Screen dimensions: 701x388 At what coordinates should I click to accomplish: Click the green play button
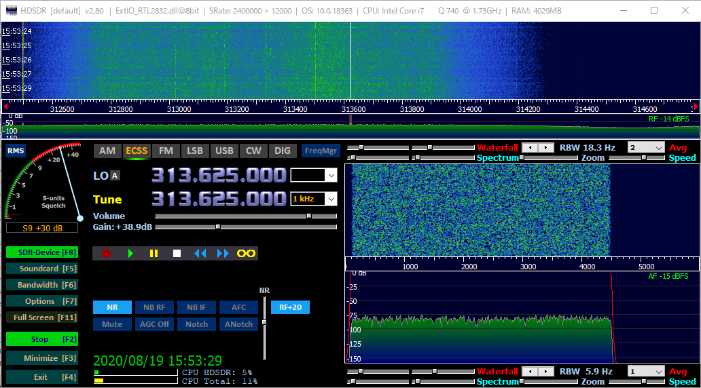click(130, 254)
